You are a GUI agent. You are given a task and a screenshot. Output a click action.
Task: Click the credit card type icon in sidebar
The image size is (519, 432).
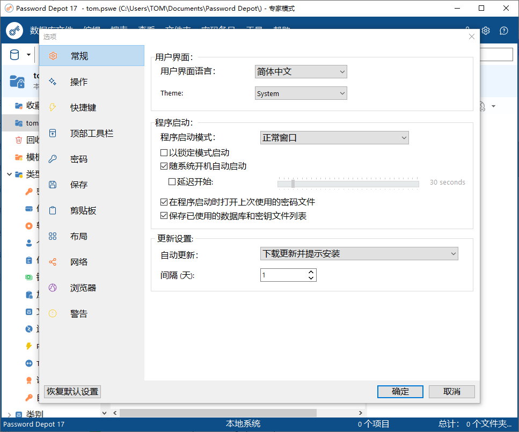click(29, 209)
